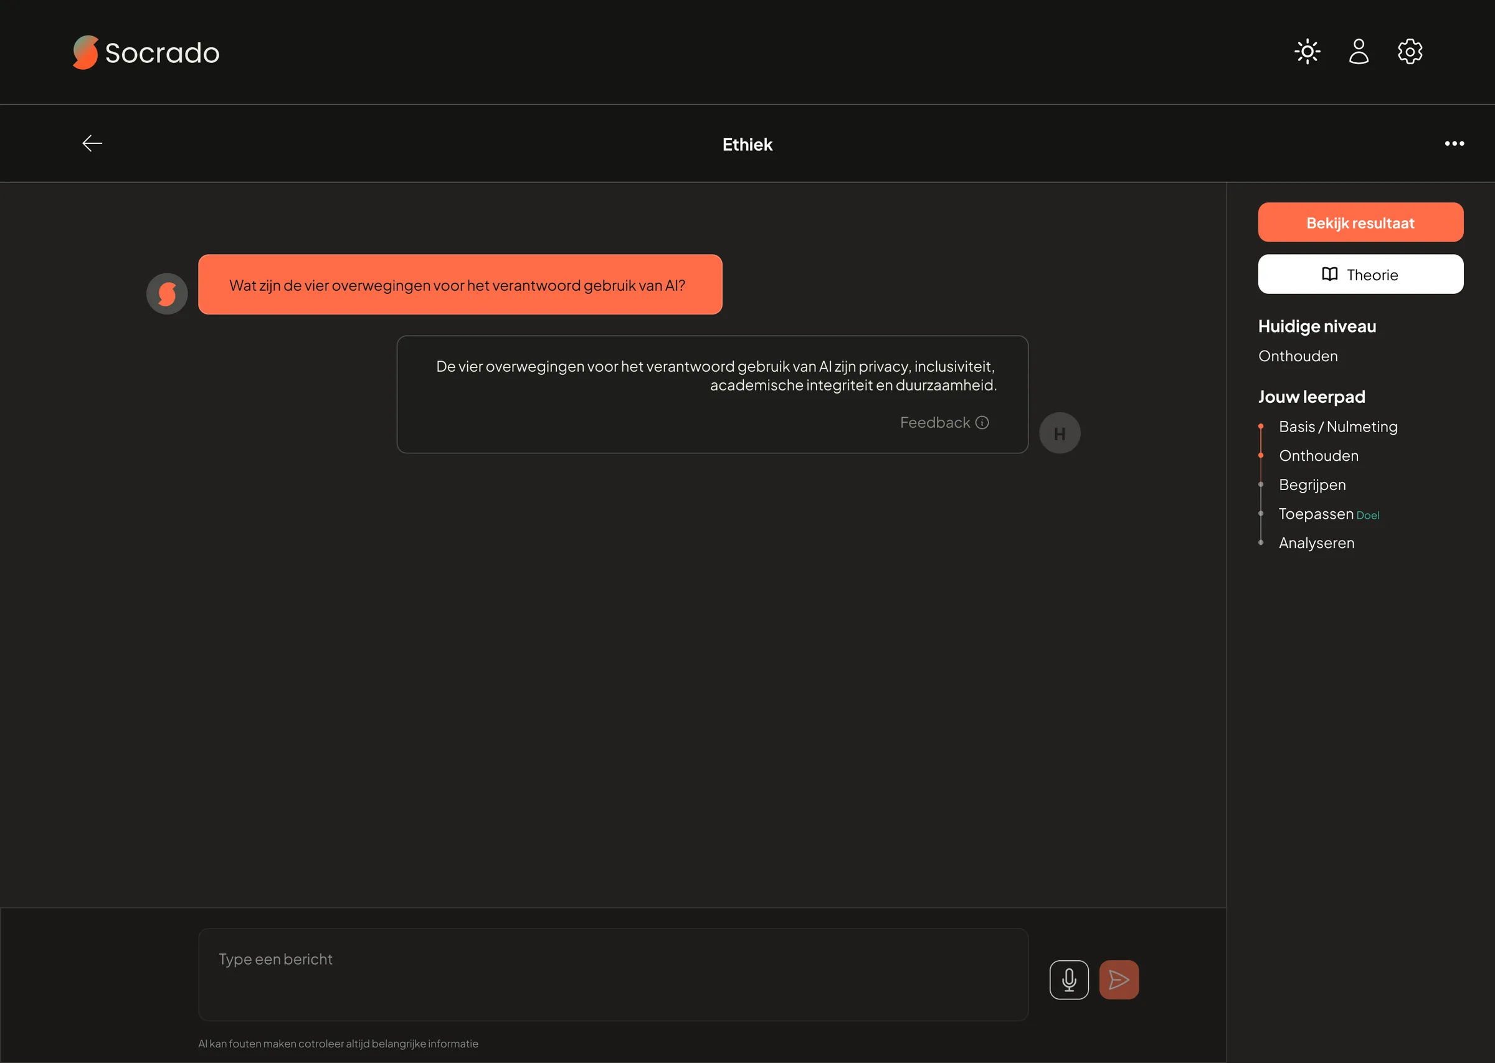Select Begrijpen in leerpad
This screenshot has width=1495, height=1063.
coord(1312,485)
